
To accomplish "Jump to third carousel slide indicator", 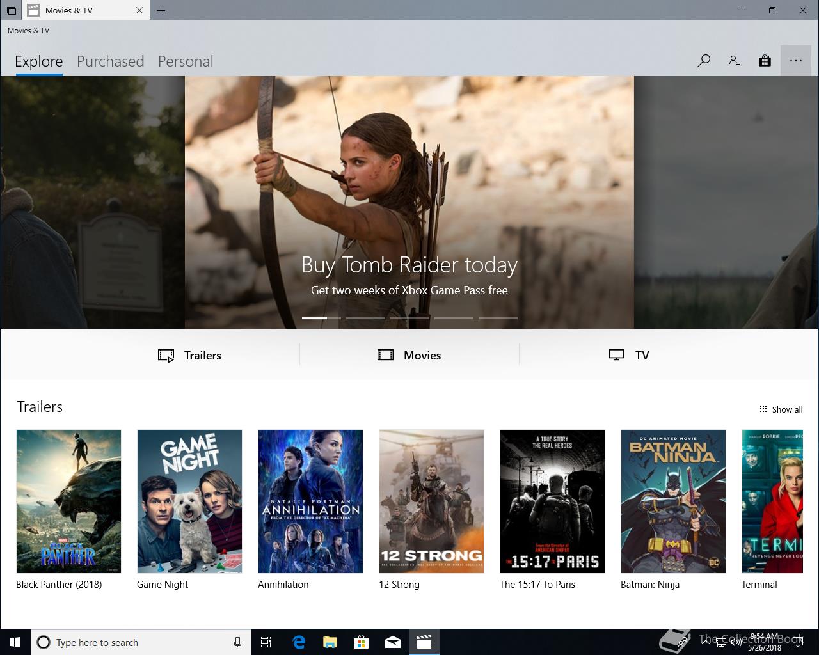I will pyautogui.click(x=409, y=318).
